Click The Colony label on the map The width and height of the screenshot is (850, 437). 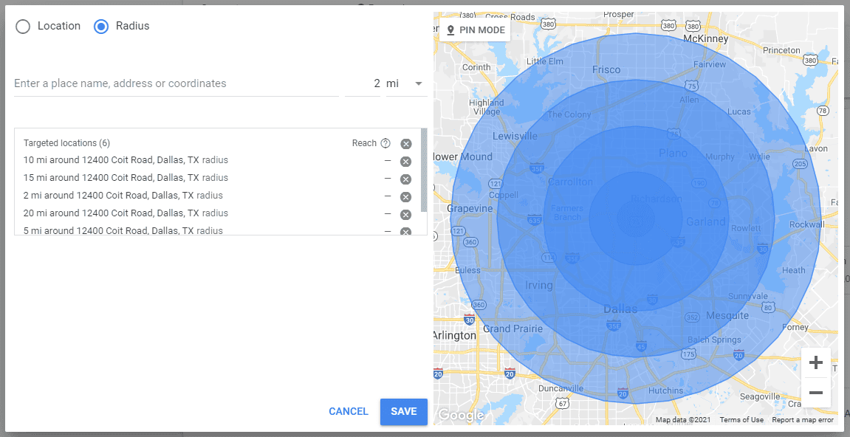point(569,114)
